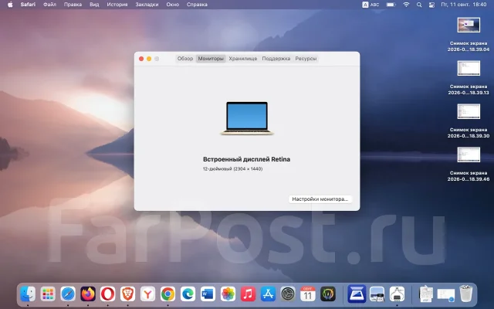Open the Закладки menu

click(147, 5)
